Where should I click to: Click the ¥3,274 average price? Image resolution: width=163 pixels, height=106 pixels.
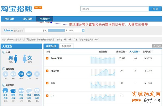tap(148, 58)
